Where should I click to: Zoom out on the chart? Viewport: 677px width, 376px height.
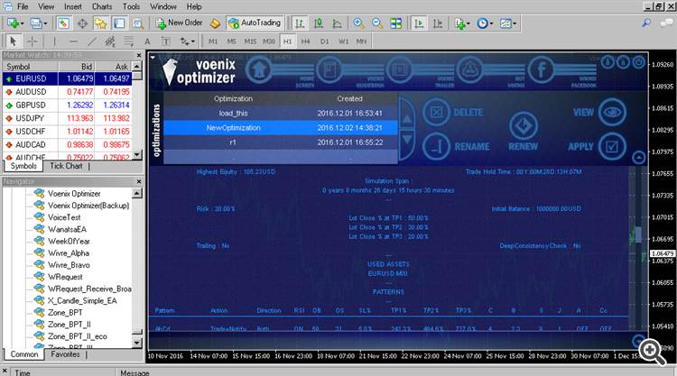click(377, 23)
